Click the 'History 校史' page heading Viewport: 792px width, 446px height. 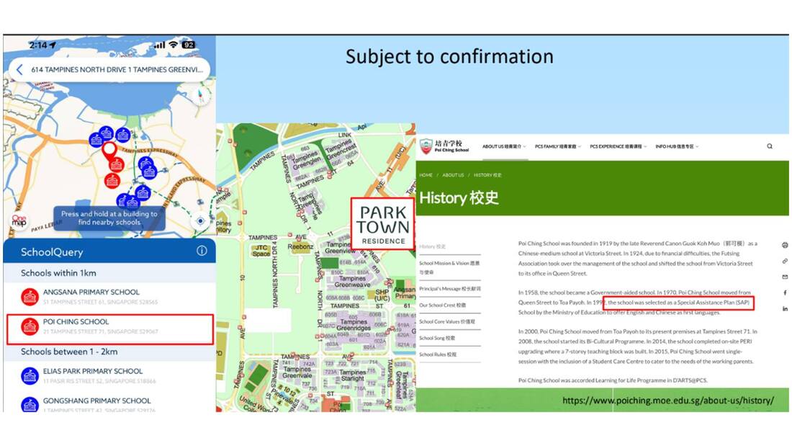pos(459,197)
